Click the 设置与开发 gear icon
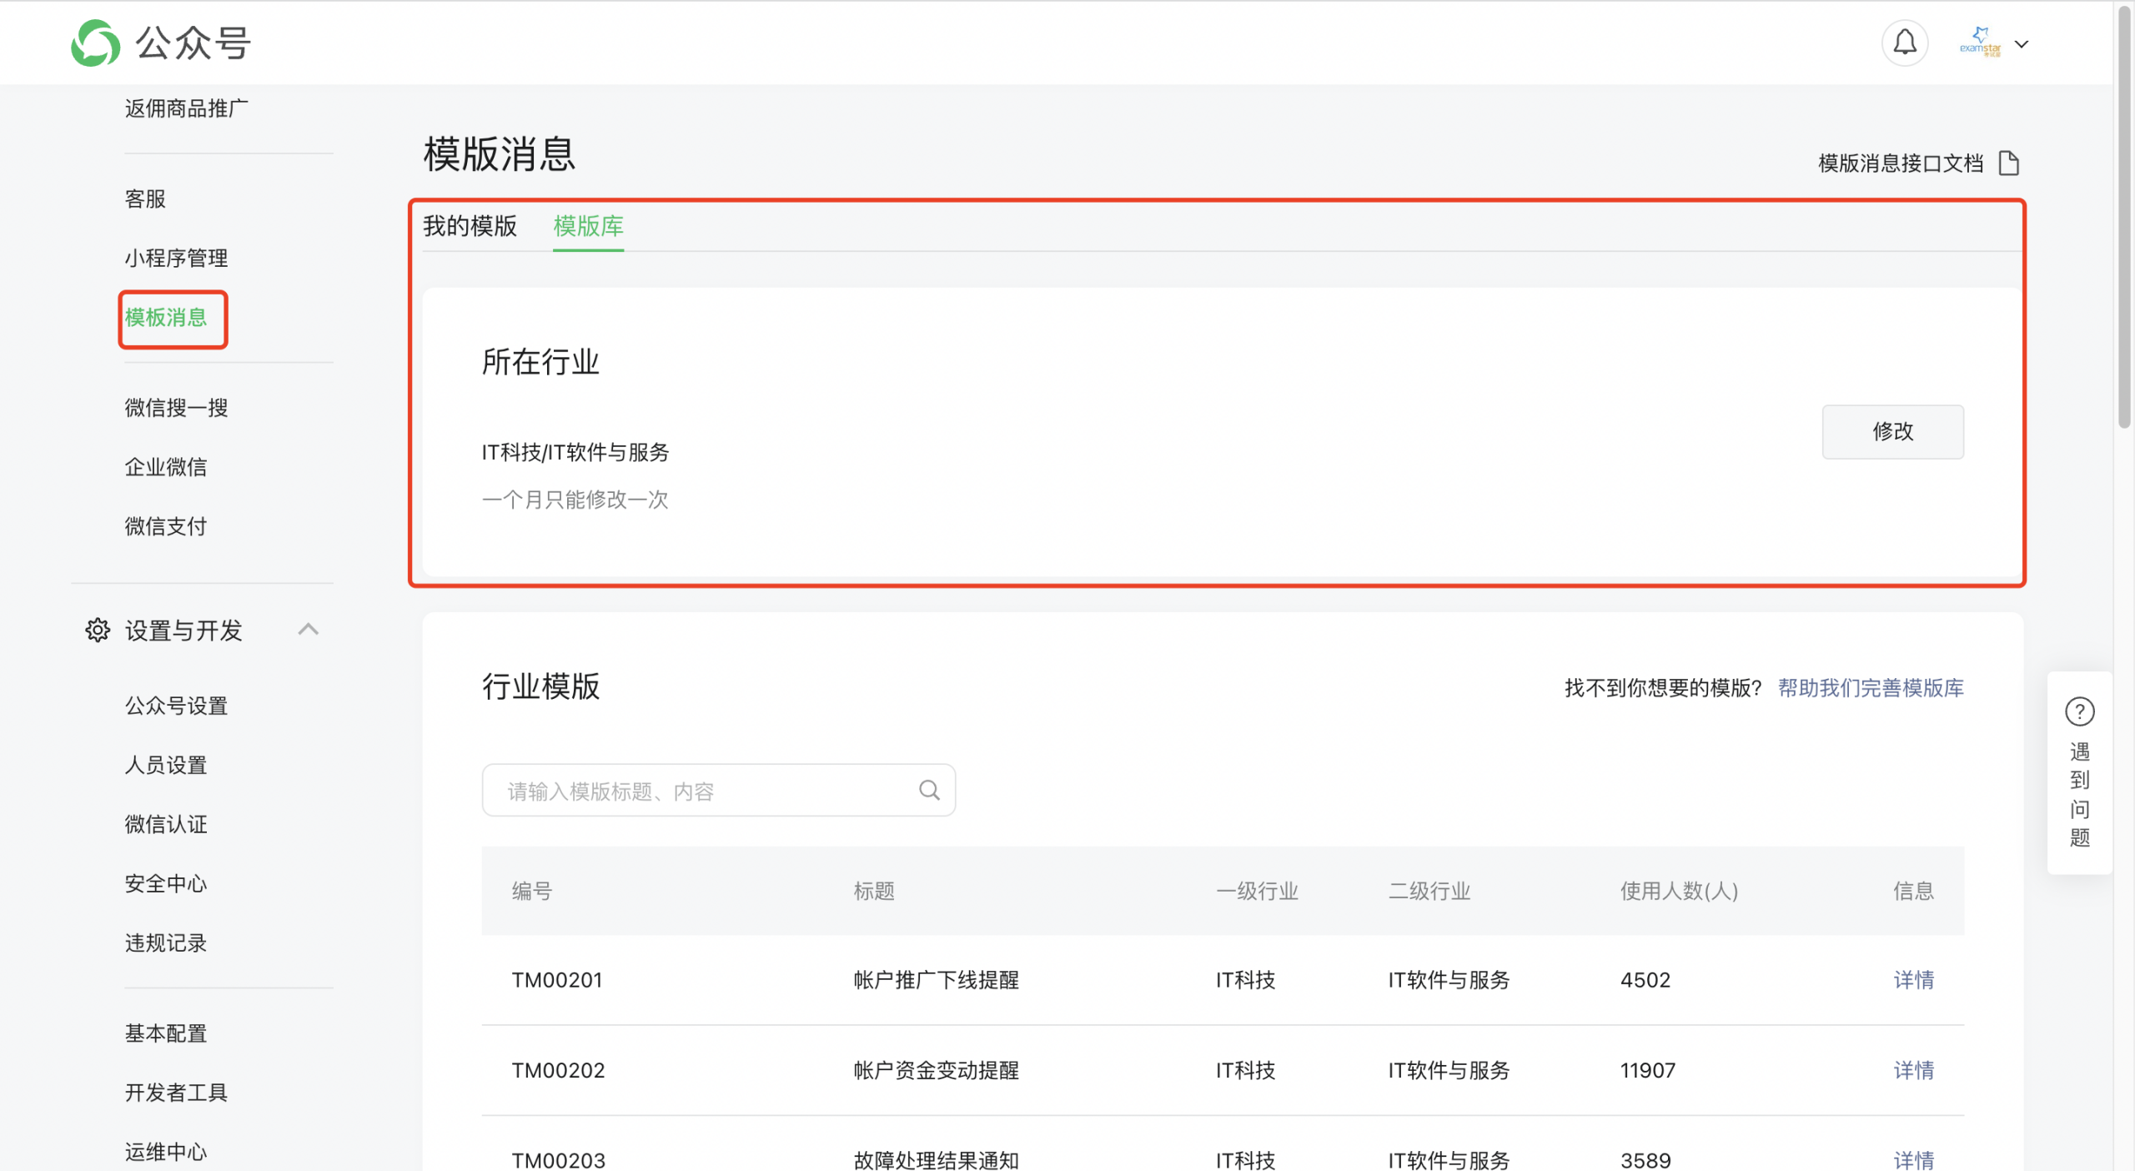This screenshot has width=2135, height=1171. [x=98, y=630]
